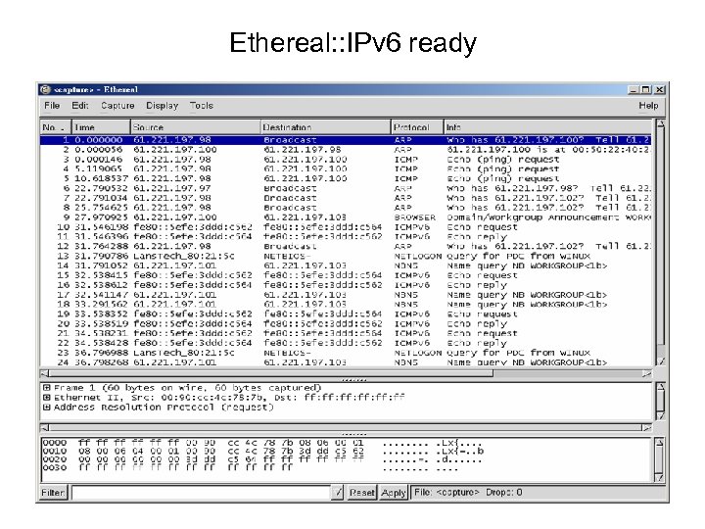Click the packet list scroll-down arrow
This screenshot has width=705, height=529.
coord(660,361)
